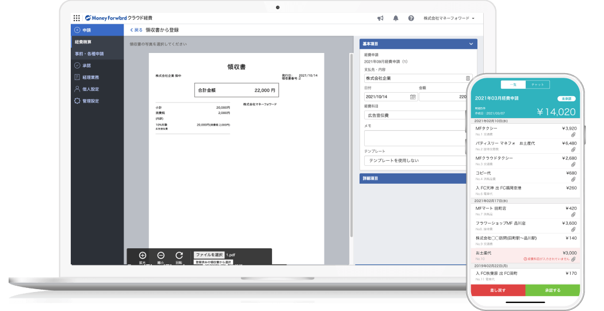Open attachment clip of MFタクシー row
This screenshot has height=311, width=604.
tap(573, 135)
